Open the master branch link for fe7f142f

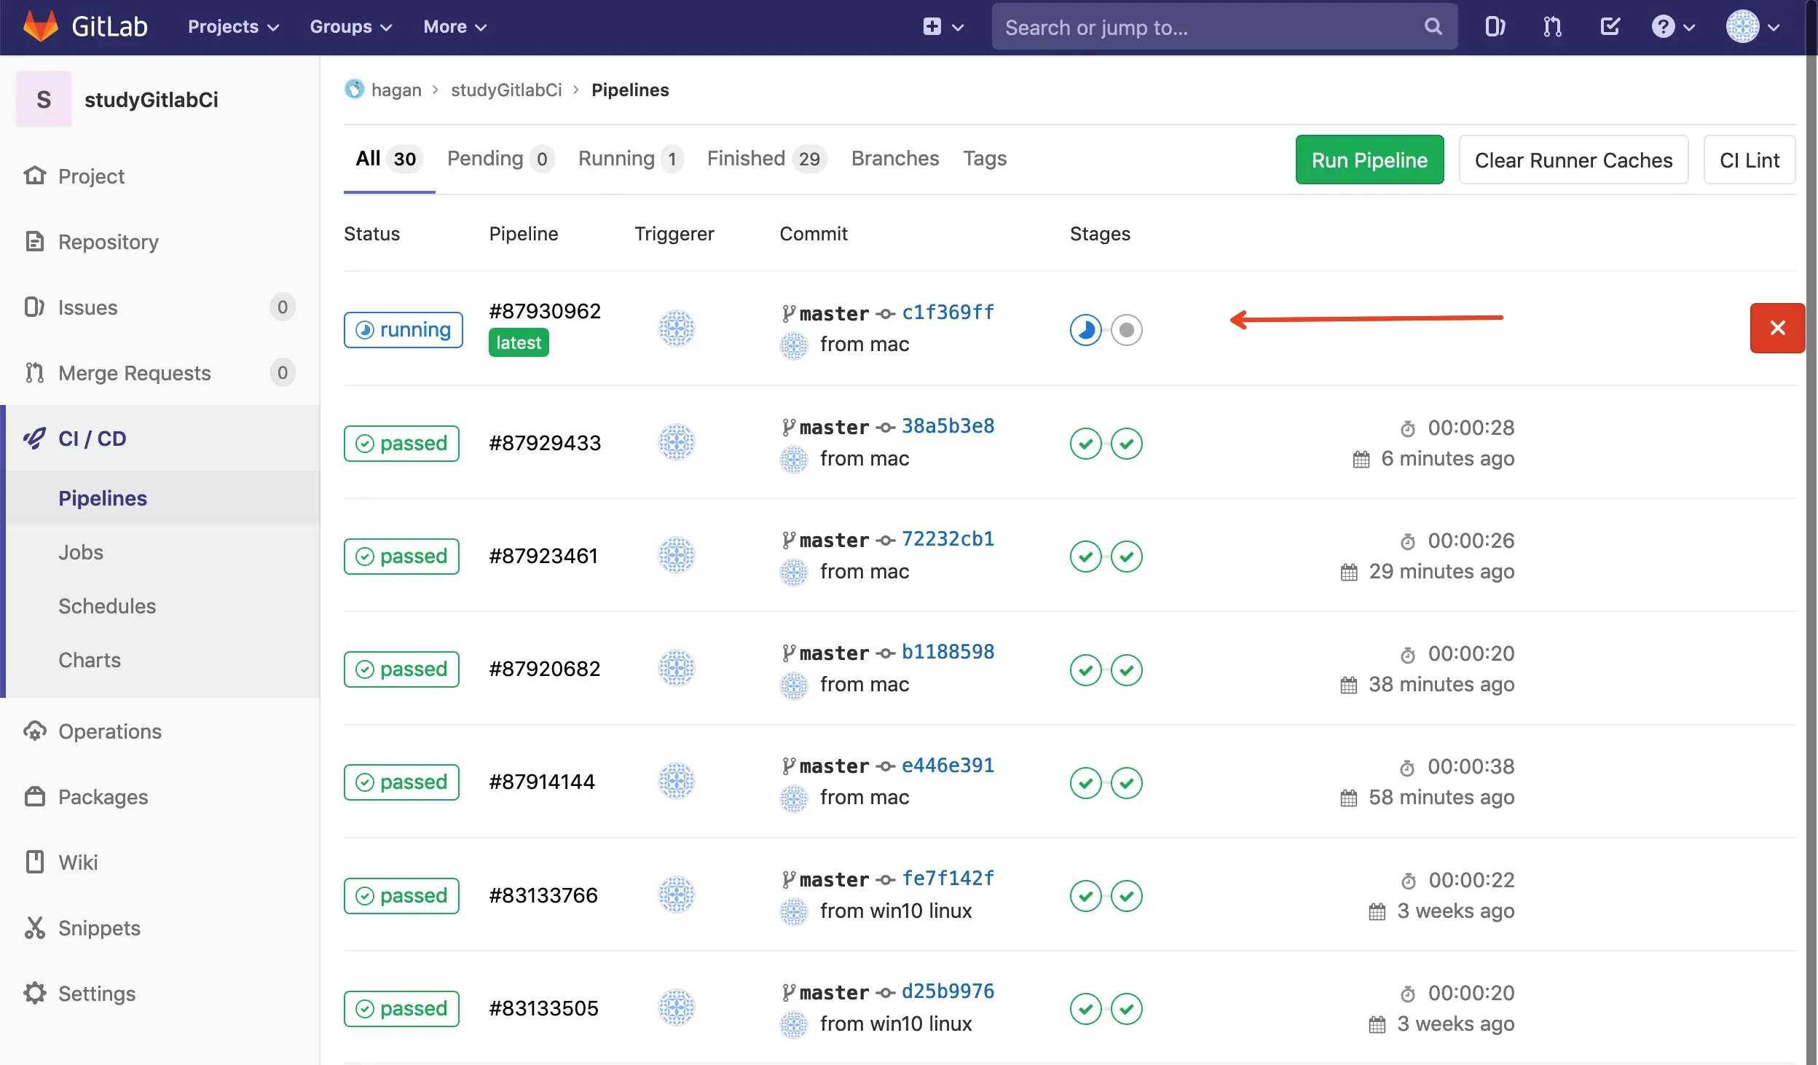tap(834, 880)
